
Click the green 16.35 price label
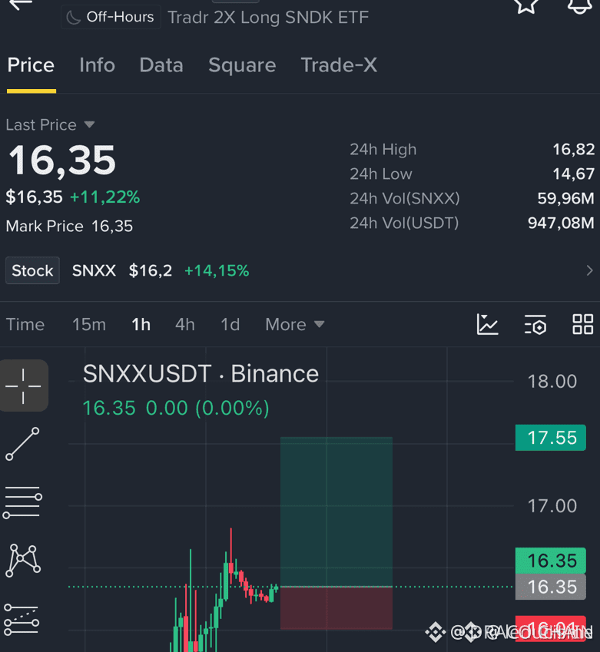pos(551,561)
